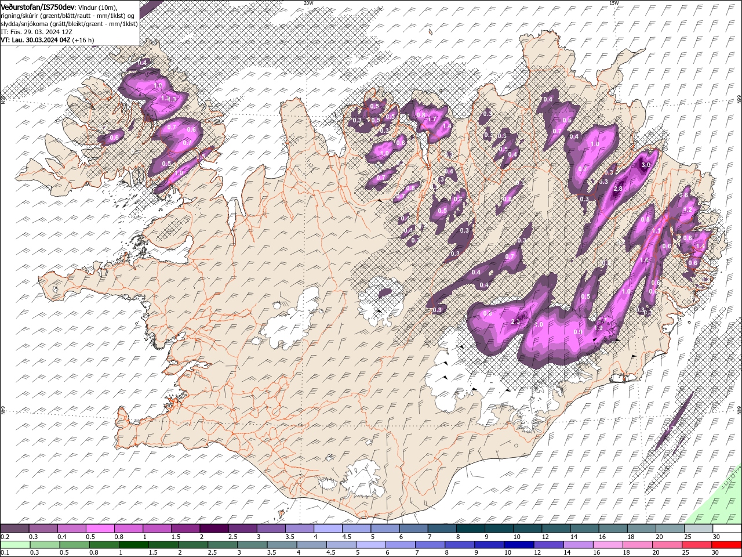Click the 'rigning/skúrir' description line
The image size is (742, 557).
[68, 16]
